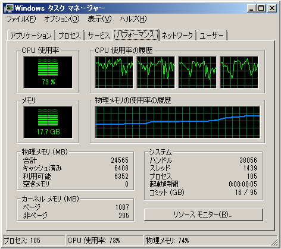Click the physical memory usage history graph
This screenshot has height=249, width=281.
[177, 122]
